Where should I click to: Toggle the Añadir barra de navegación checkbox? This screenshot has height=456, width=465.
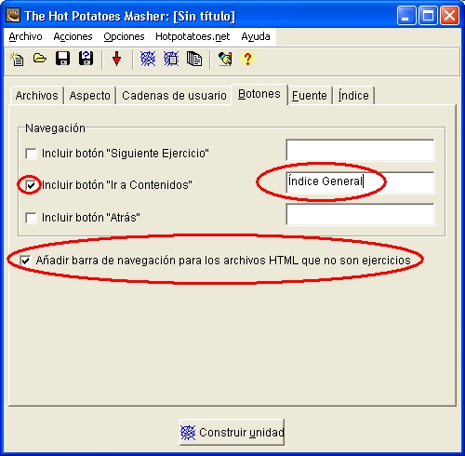click(x=25, y=261)
